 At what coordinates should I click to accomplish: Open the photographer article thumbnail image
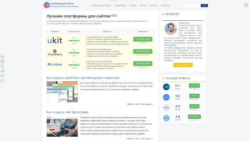62,126
